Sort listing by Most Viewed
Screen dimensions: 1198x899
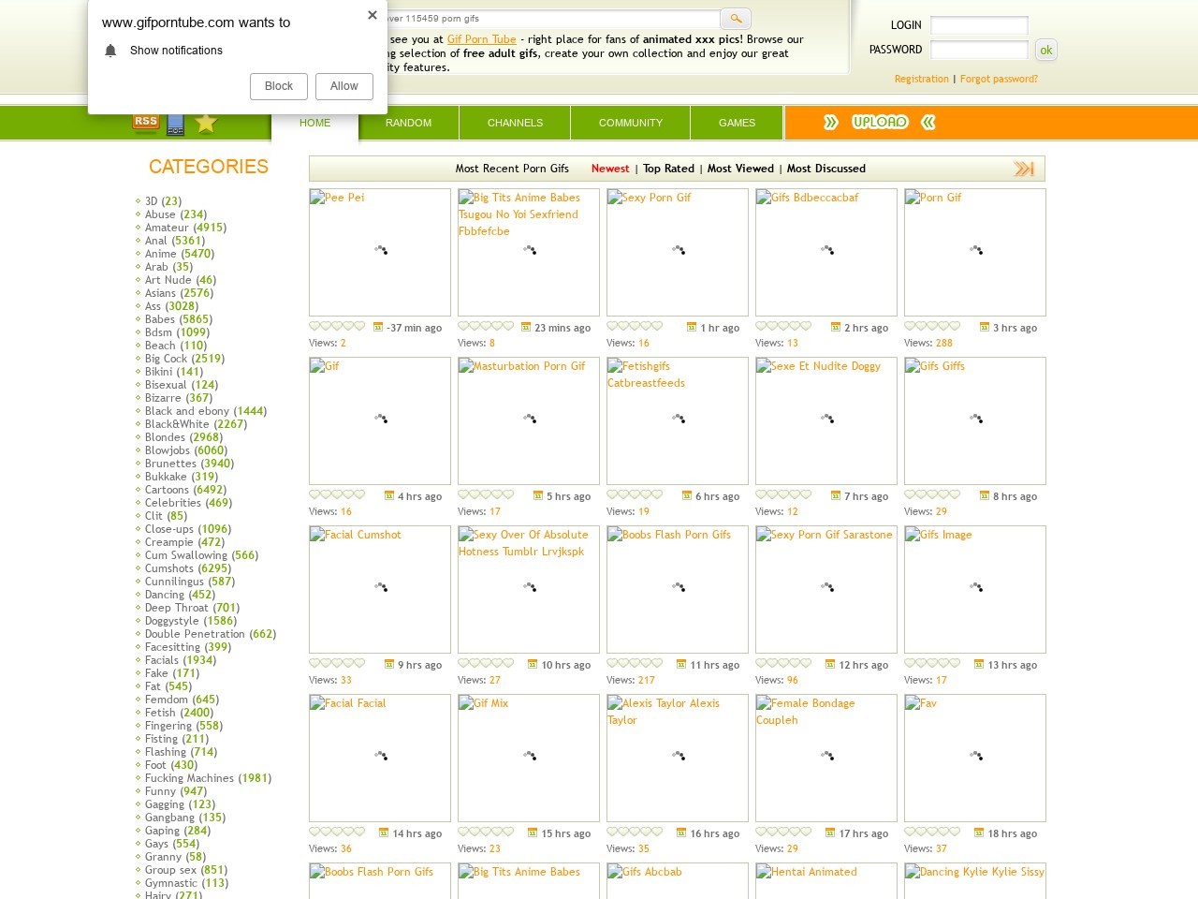pyautogui.click(x=740, y=169)
